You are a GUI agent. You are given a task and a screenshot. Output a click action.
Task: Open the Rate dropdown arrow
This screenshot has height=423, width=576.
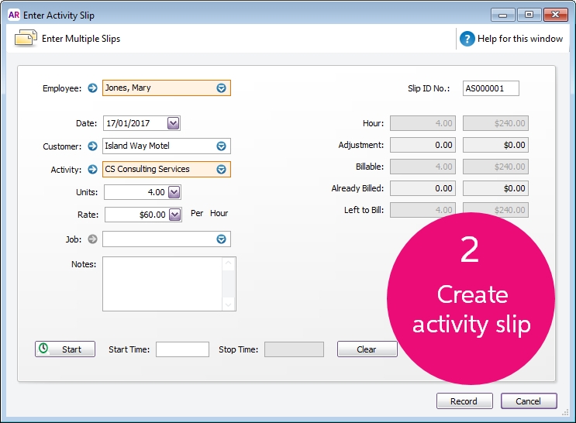(175, 215)
